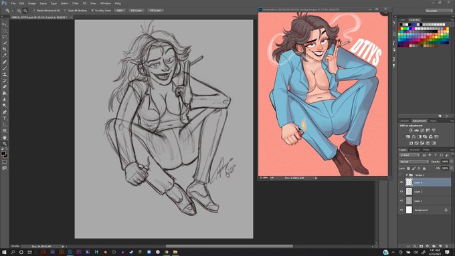Click the Zoom In icon in options bar
The height and width of the screenshot is (256, 455).
[x=19, y=11]
